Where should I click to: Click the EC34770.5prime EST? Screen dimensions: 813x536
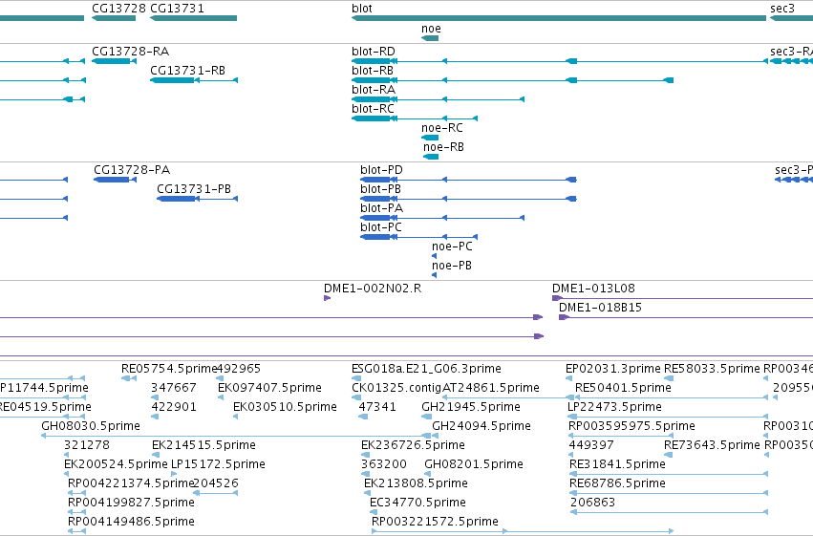pyautogui.click(x=374, y=513)
